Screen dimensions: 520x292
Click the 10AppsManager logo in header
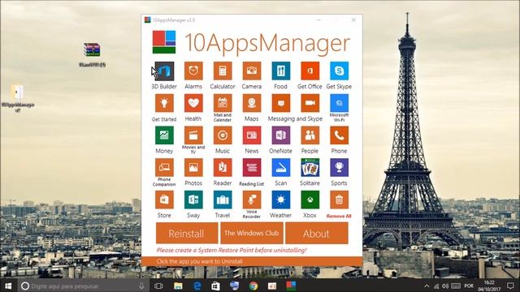point(164,42)
